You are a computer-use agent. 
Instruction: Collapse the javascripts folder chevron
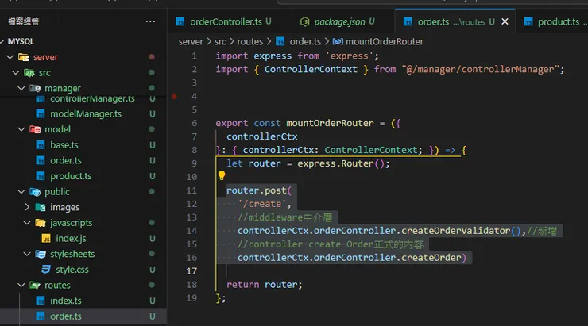(27, 223)
